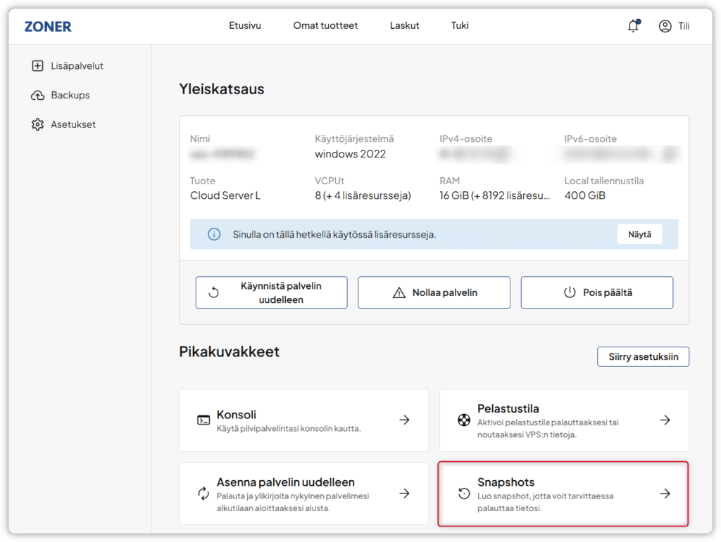
Task: Select Tuki in the top menu
Action: coord(460,26)
